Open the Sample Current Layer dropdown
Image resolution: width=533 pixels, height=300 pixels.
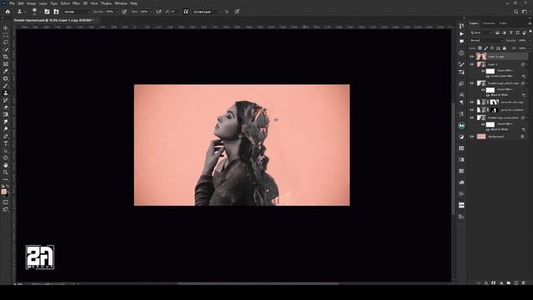coord(206,12)
